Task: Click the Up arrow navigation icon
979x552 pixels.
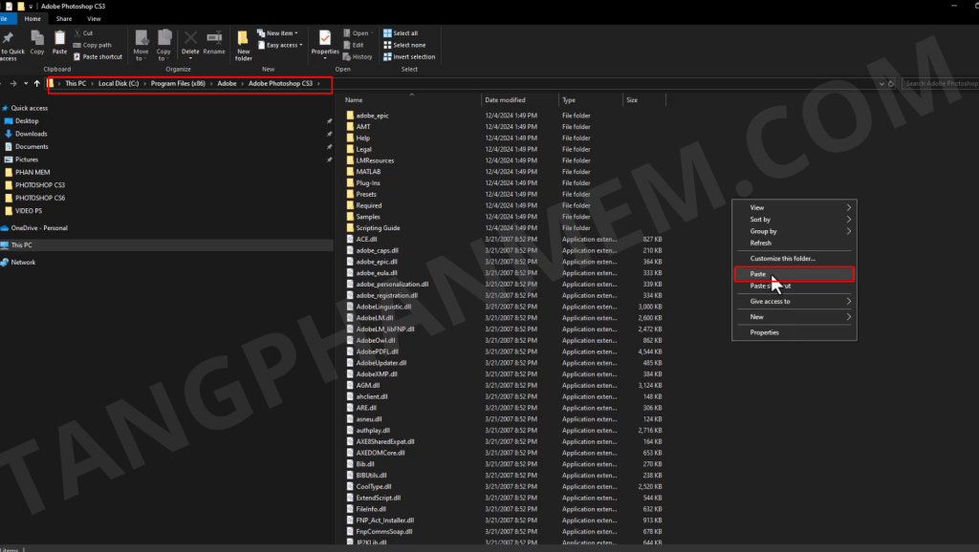Action: point(37,84)
